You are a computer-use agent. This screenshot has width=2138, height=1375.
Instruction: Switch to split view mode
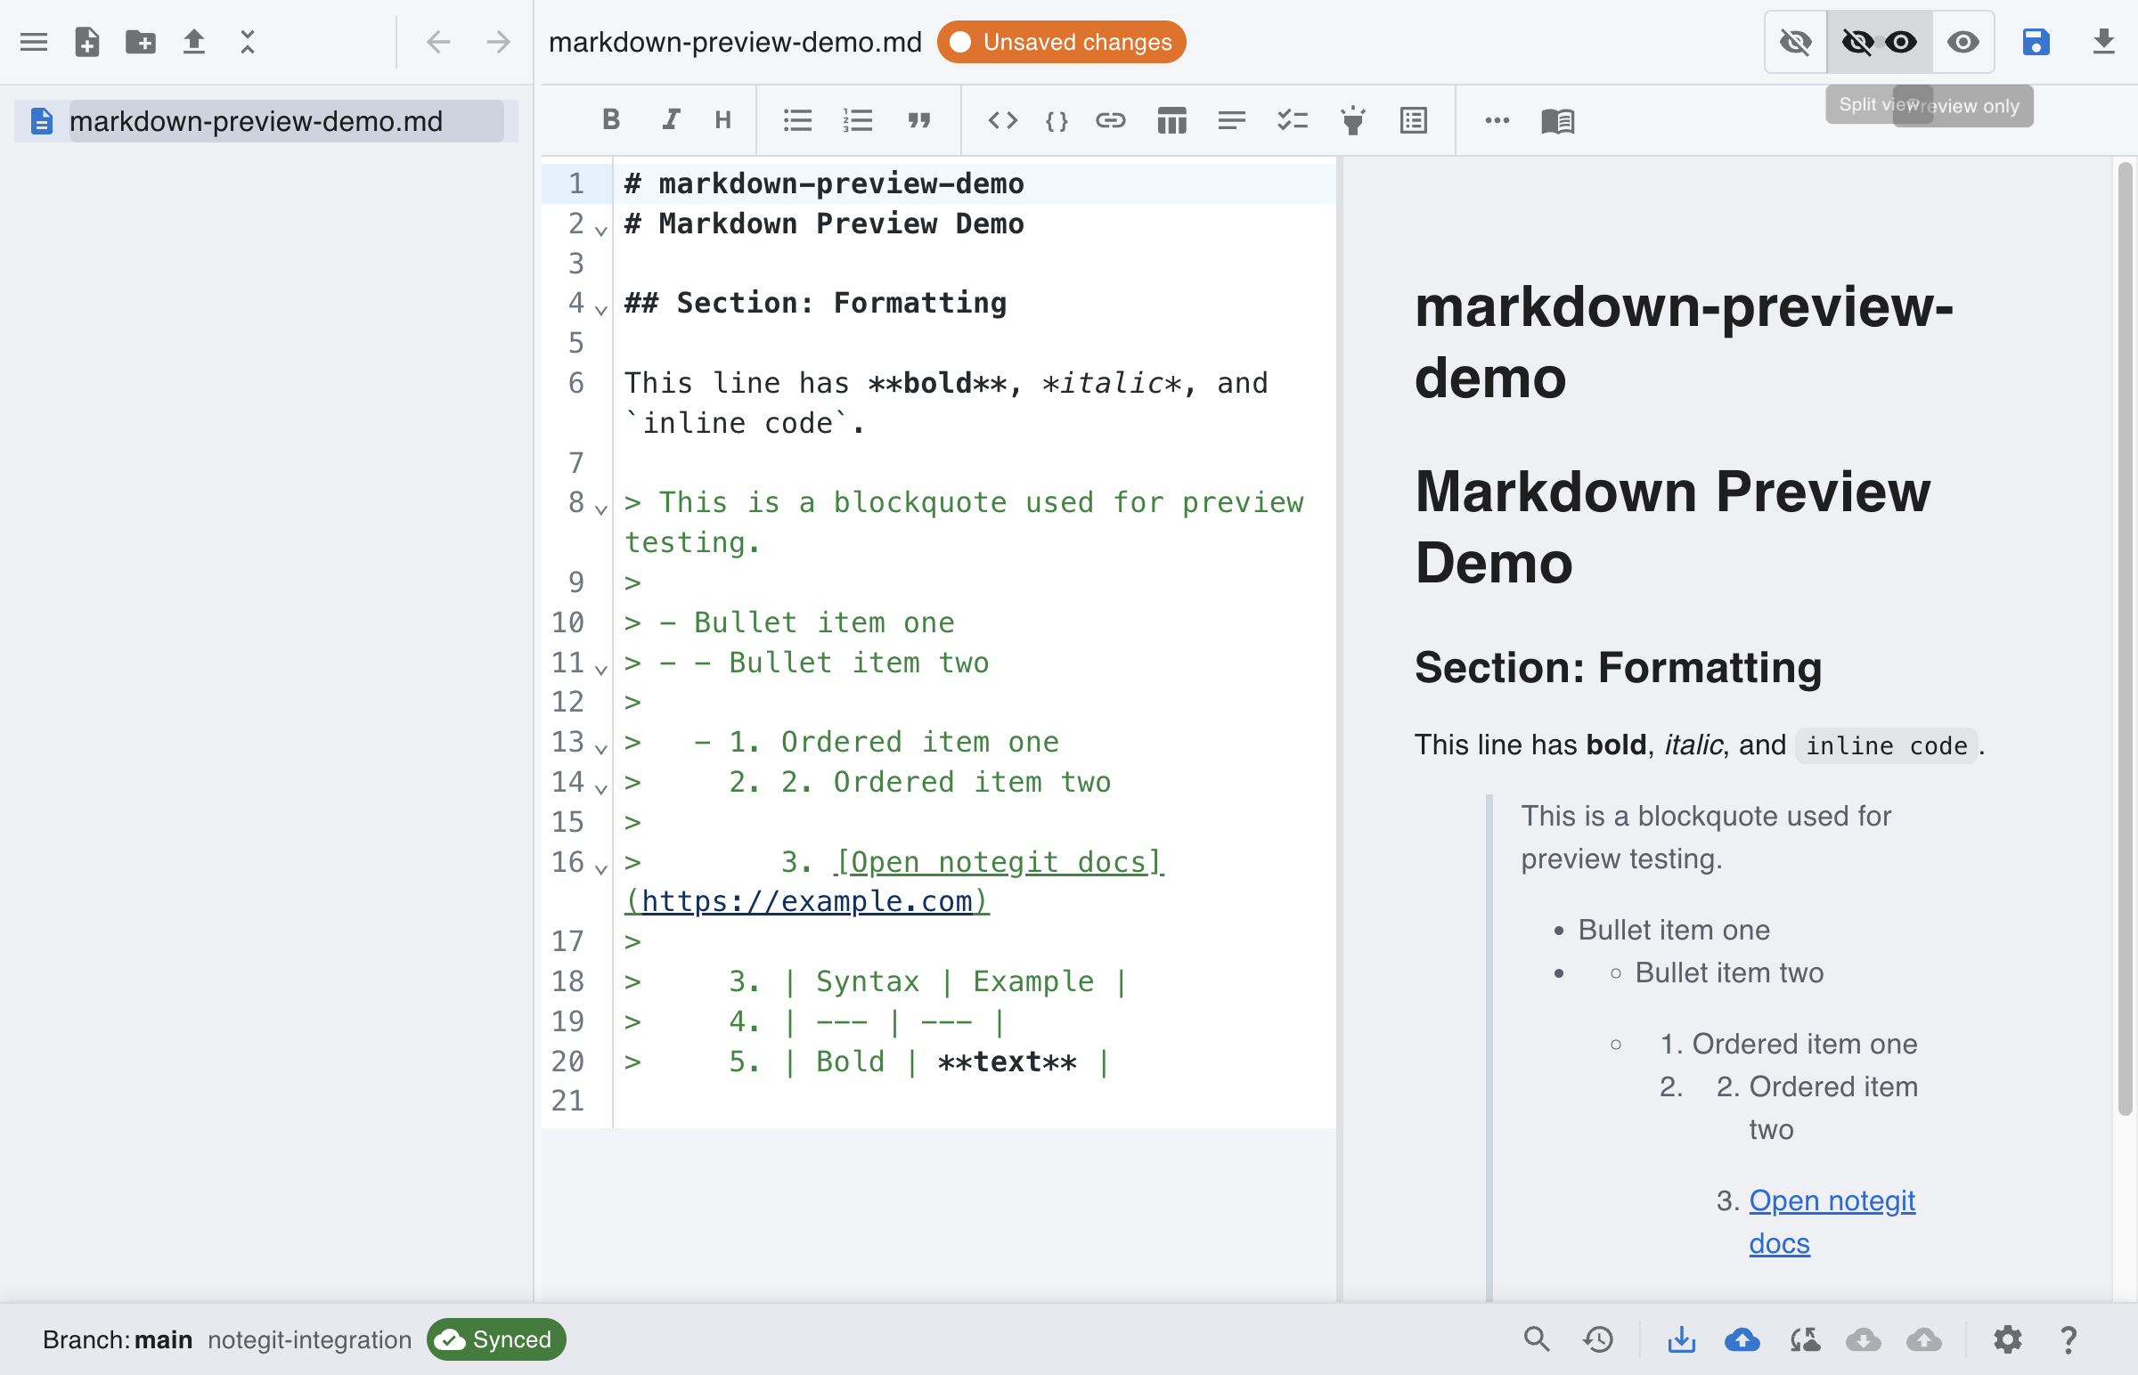[x=1879, y=42]
